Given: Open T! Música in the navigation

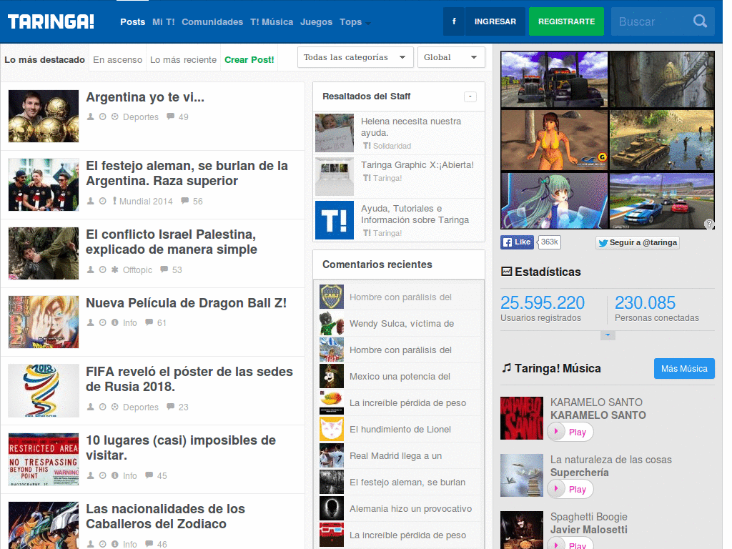Looking at the screenshot, I should 272,22.
